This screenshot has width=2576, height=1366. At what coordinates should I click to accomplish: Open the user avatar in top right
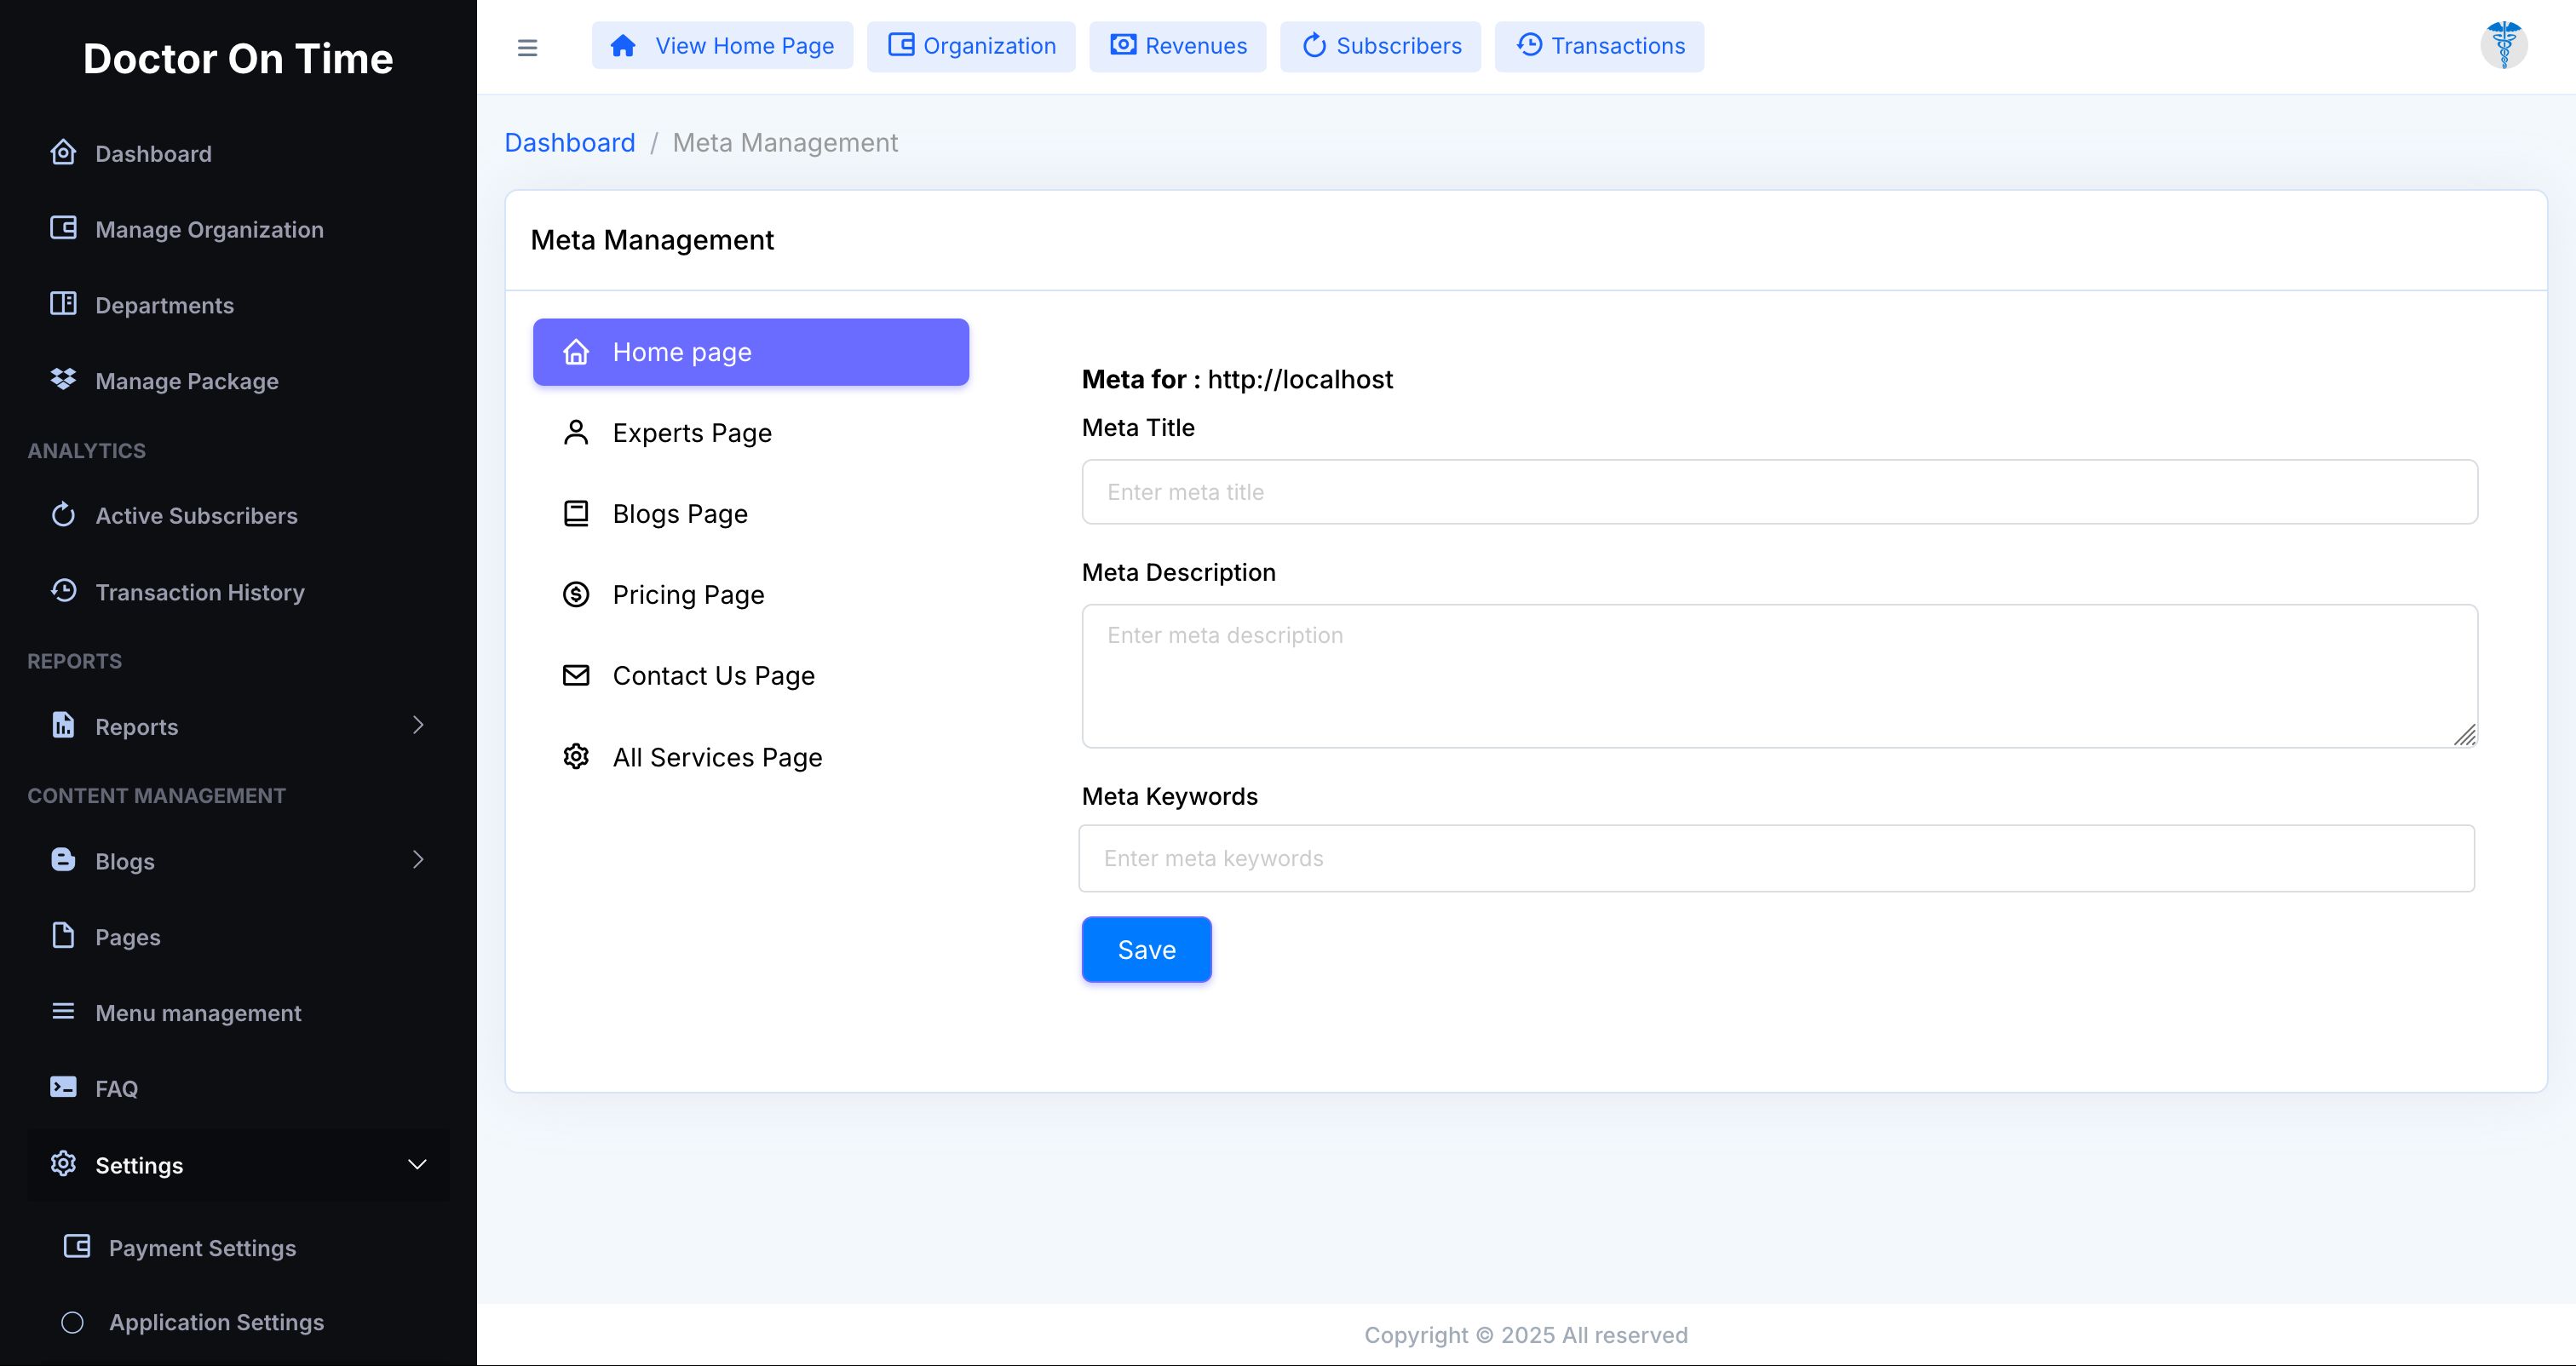click(x=2503, y=45)
